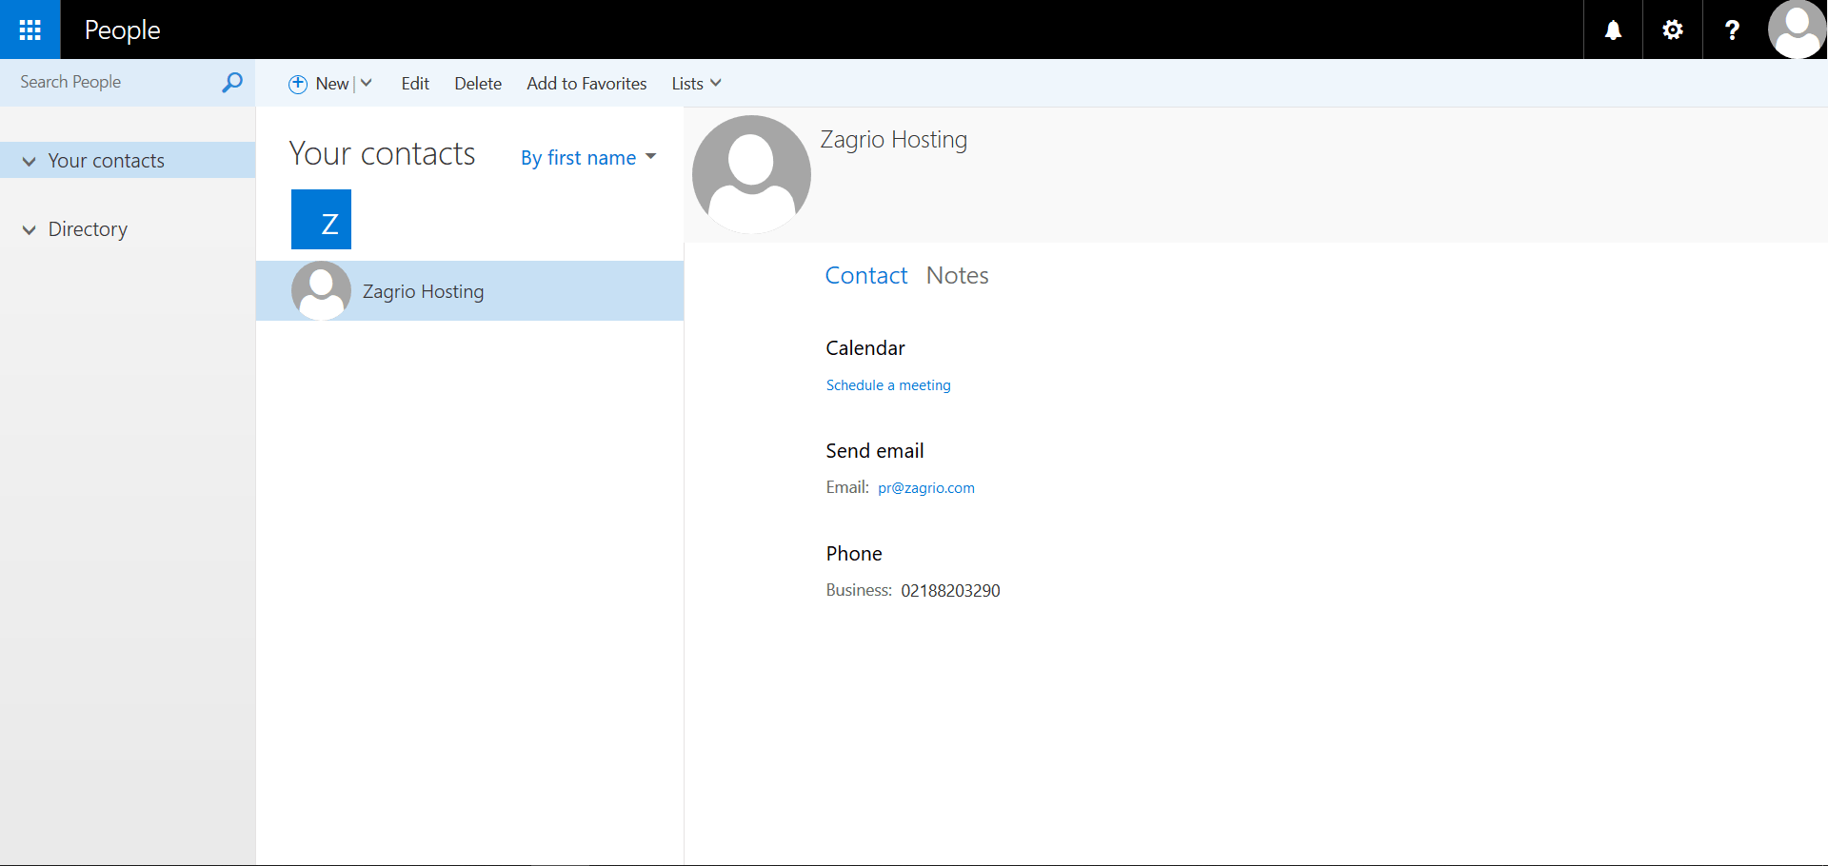Screen dimensions: 1828x866
Task: Open the Lists dropdown menu
Action: coord(696,84)
